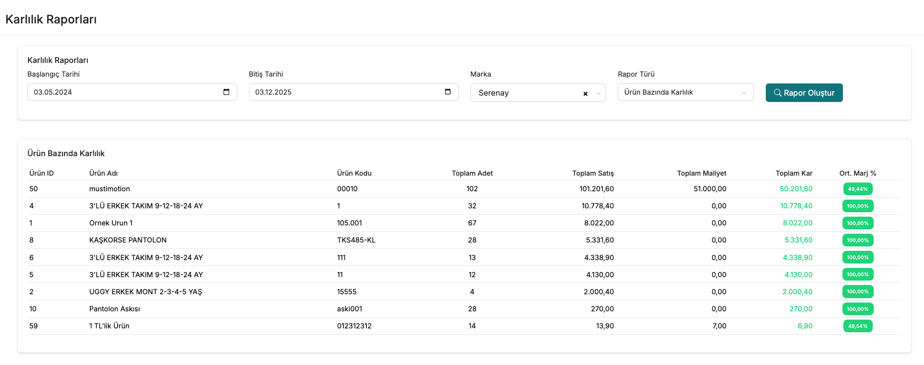Select the mustimotion product row name

pyautogui.click(x=109, y=189)
